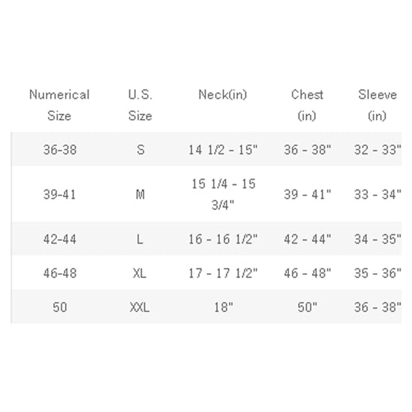Image resolution: width=412 pixels, height=412 pixels.
Task: Click the U.S. Size column header
Action: (140, 105)
